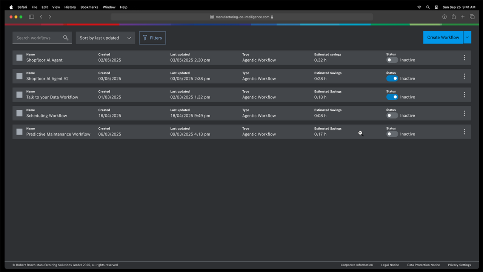Viewport: 483px width, 272px height.
Task: Open the Filters funnel button
Action: [x=152, y=38]
